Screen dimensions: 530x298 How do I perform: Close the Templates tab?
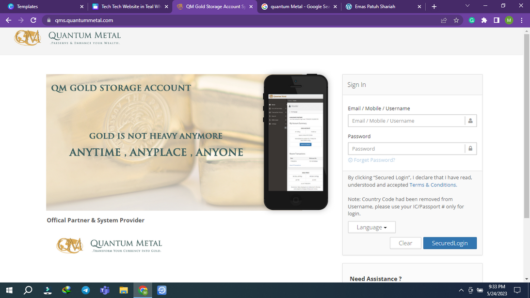tap(81, 6)
